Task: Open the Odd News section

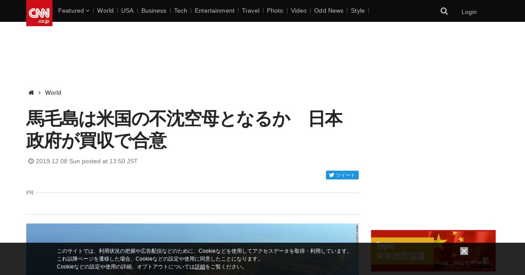Action: click(x=329, y=10)
